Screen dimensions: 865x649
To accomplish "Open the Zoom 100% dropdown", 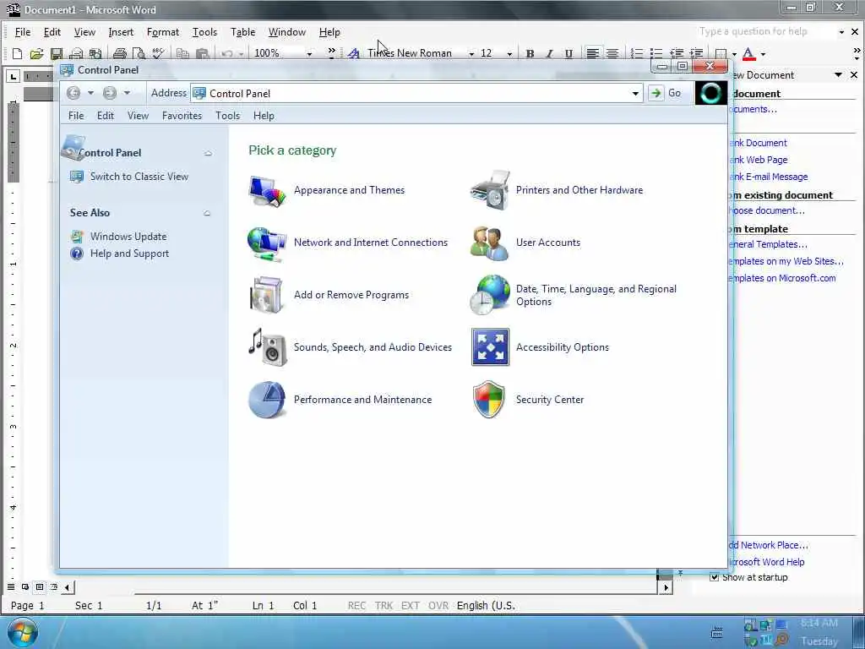I will pos(309,53).
